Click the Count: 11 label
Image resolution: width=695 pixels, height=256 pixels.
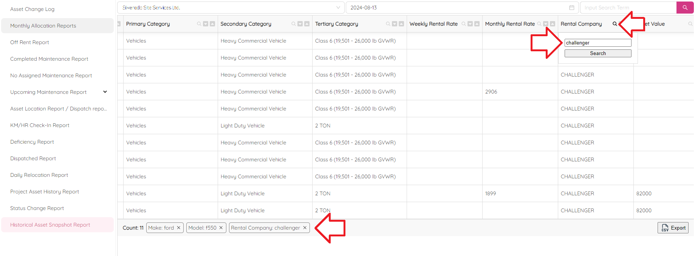coord(133,228)
